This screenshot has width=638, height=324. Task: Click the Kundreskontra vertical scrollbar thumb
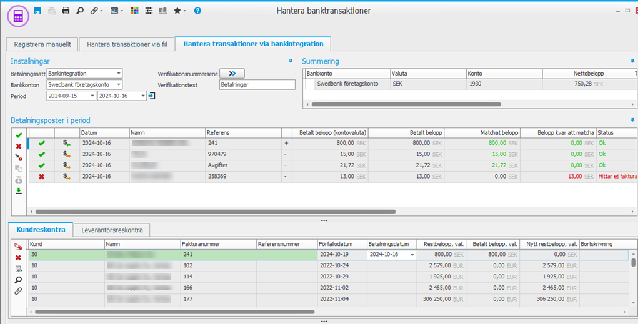pyautogui.click(x=633, y=262)
